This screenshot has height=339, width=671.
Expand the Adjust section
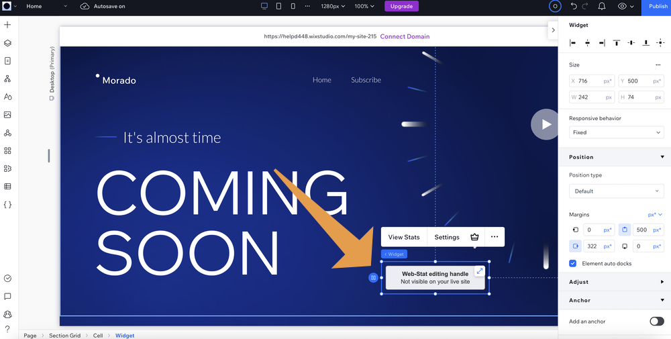[x=662, y=282]
